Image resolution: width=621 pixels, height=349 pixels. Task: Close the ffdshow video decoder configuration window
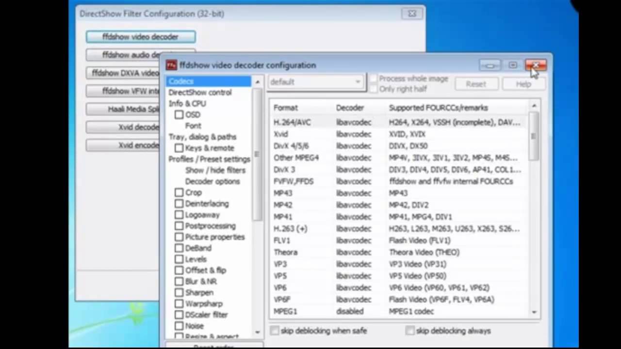[x=536, y=65]
